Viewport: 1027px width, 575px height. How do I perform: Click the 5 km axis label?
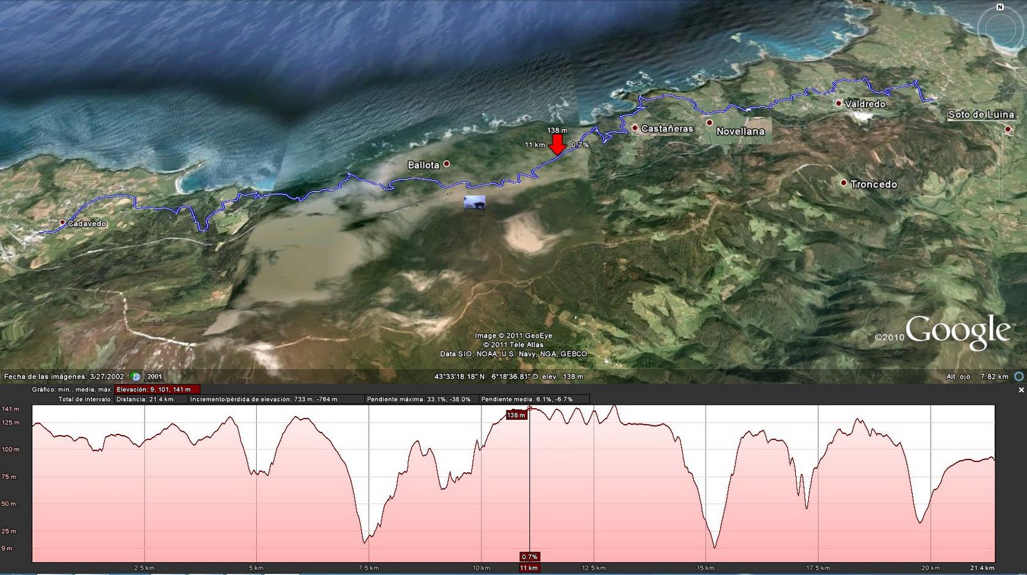point(256,568)
